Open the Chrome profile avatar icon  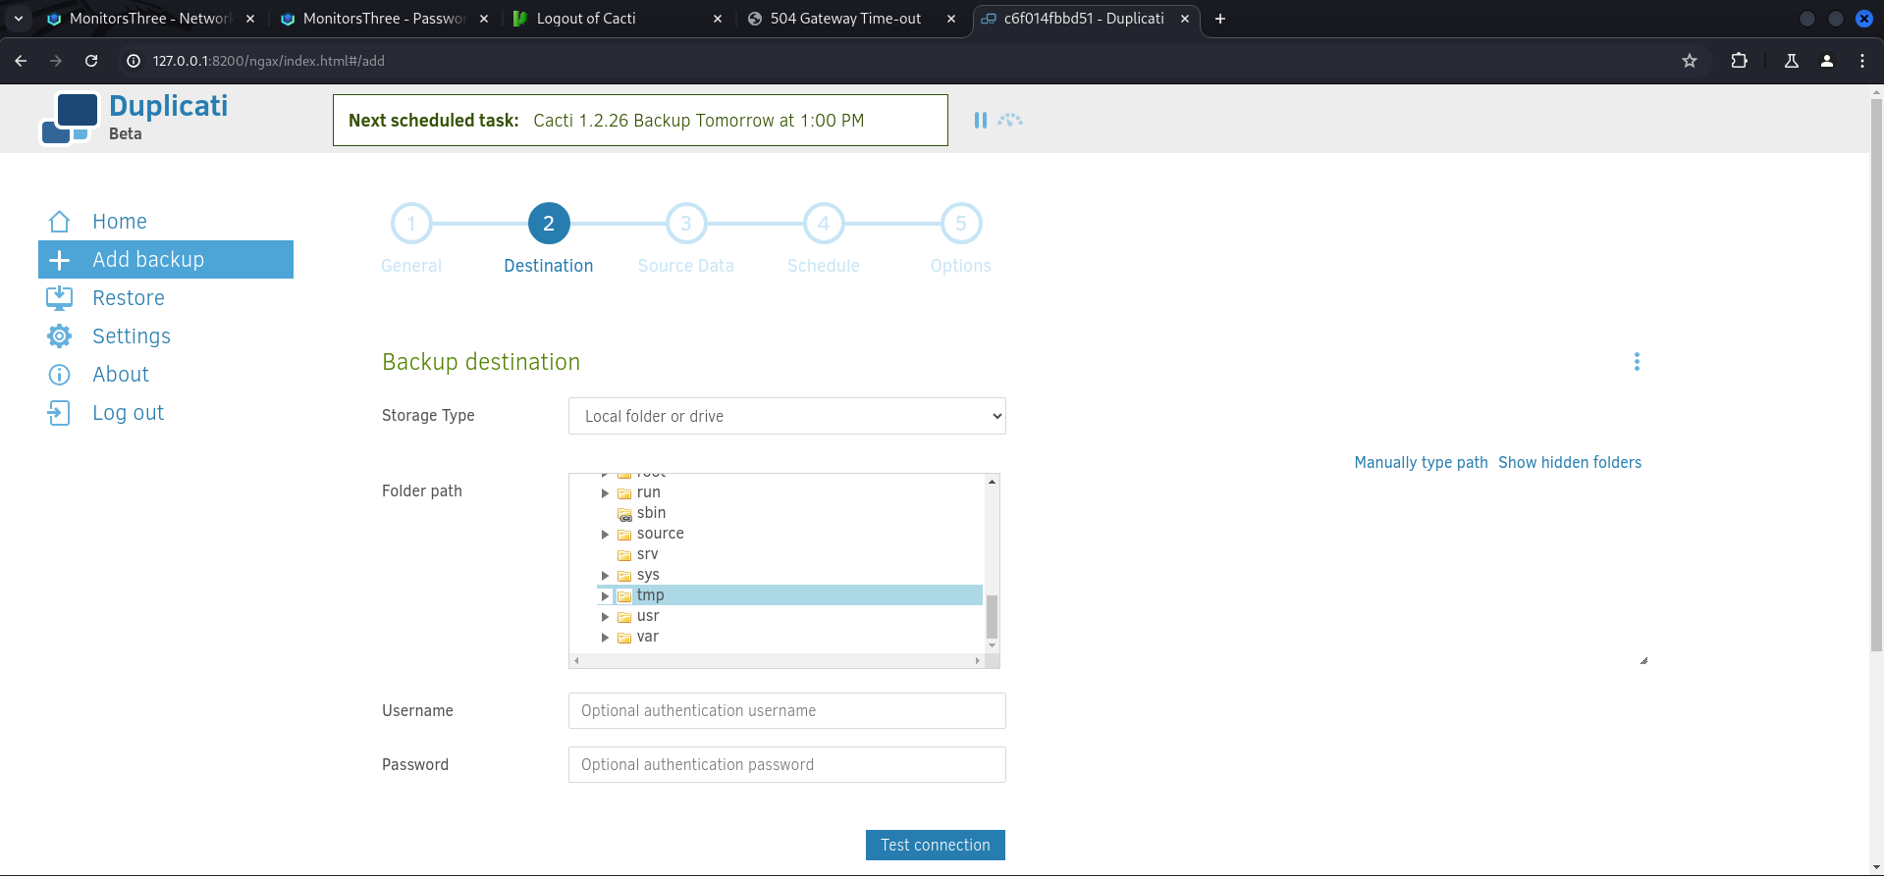[x=1827, y=61]
